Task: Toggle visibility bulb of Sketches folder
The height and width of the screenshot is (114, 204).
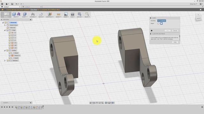Action: coord(7,60)
